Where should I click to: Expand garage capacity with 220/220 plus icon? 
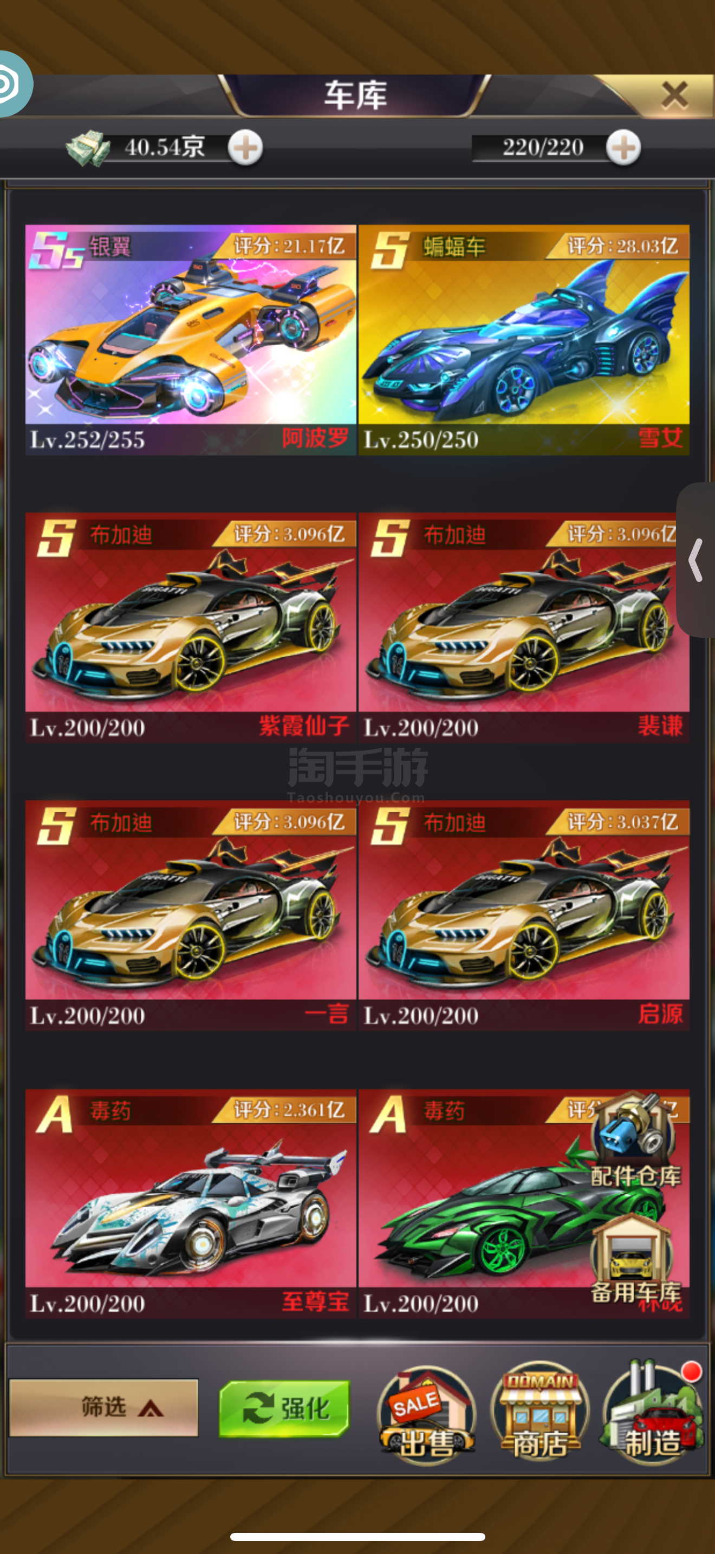(623, 148)
